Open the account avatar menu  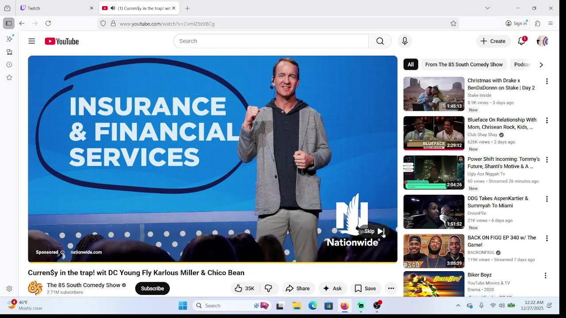point(543,41)
